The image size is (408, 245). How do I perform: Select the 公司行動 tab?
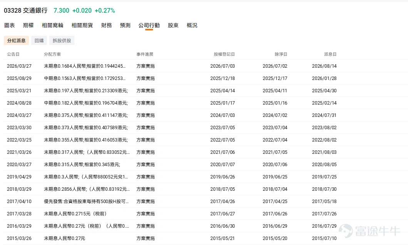(x=149, y=25)
